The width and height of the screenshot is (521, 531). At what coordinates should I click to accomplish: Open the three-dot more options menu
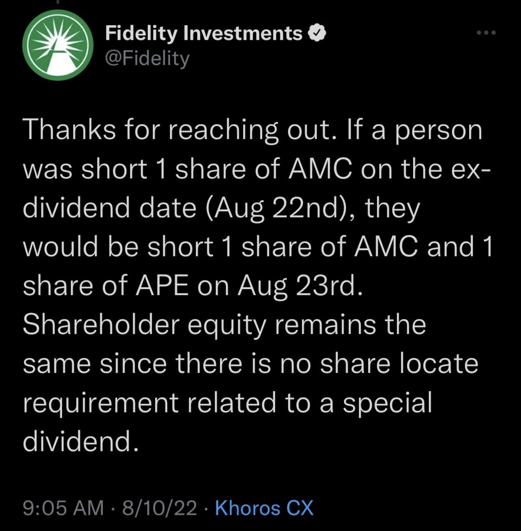[487, 33]
